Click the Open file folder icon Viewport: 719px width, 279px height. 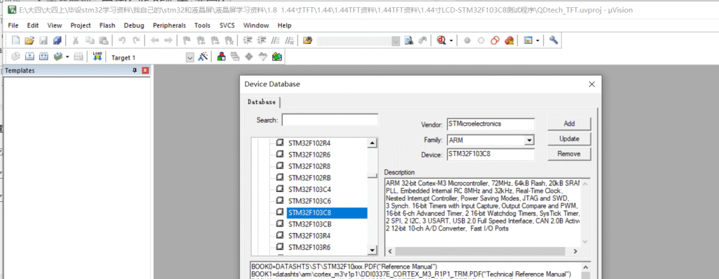click(x=29, y=41)
